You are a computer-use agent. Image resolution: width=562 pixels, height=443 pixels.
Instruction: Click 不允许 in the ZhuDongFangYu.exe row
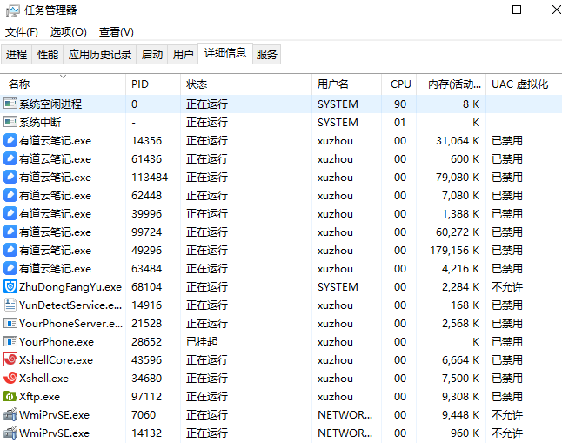[507, 286]
